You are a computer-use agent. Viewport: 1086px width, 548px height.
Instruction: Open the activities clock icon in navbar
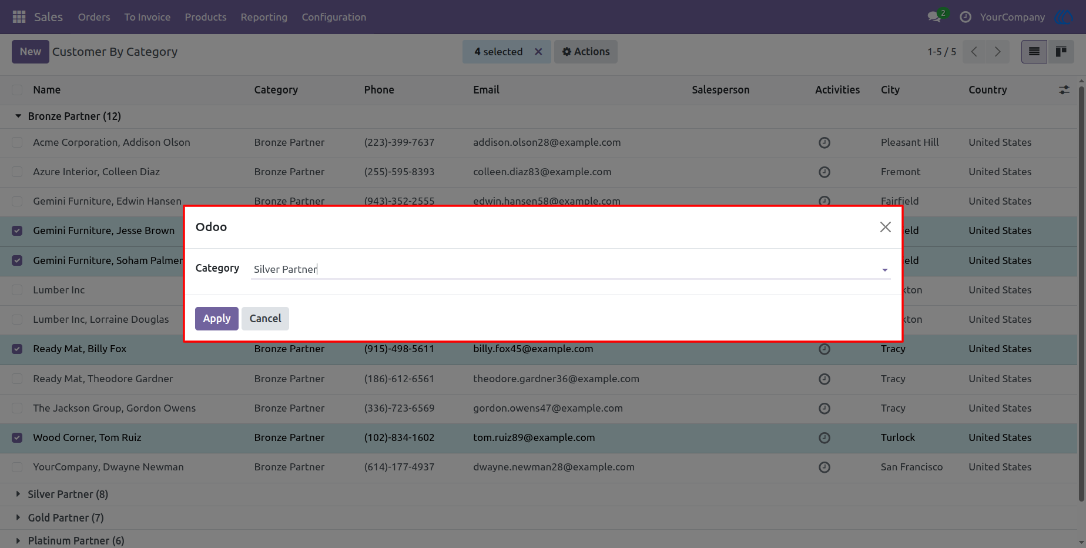[x=965, y=17]
